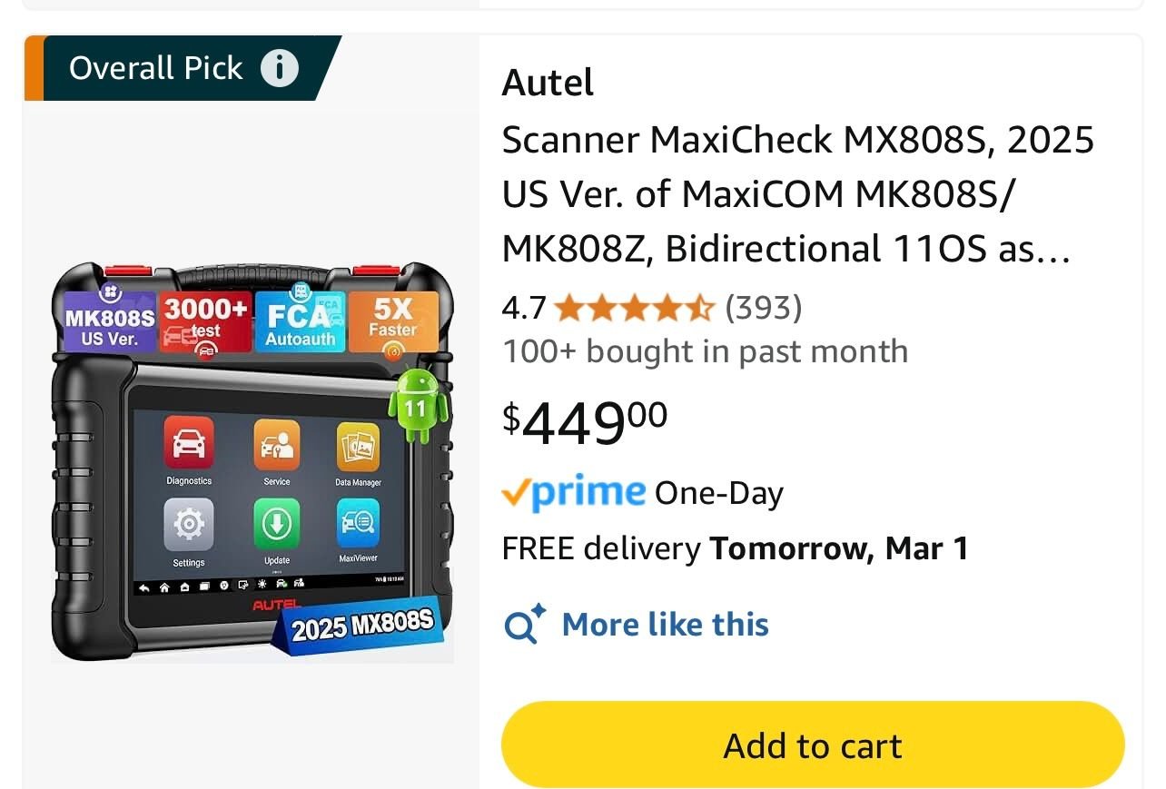
Task: Click the $449.00 price
Action: pyautogui.click(x=586, y=422)
